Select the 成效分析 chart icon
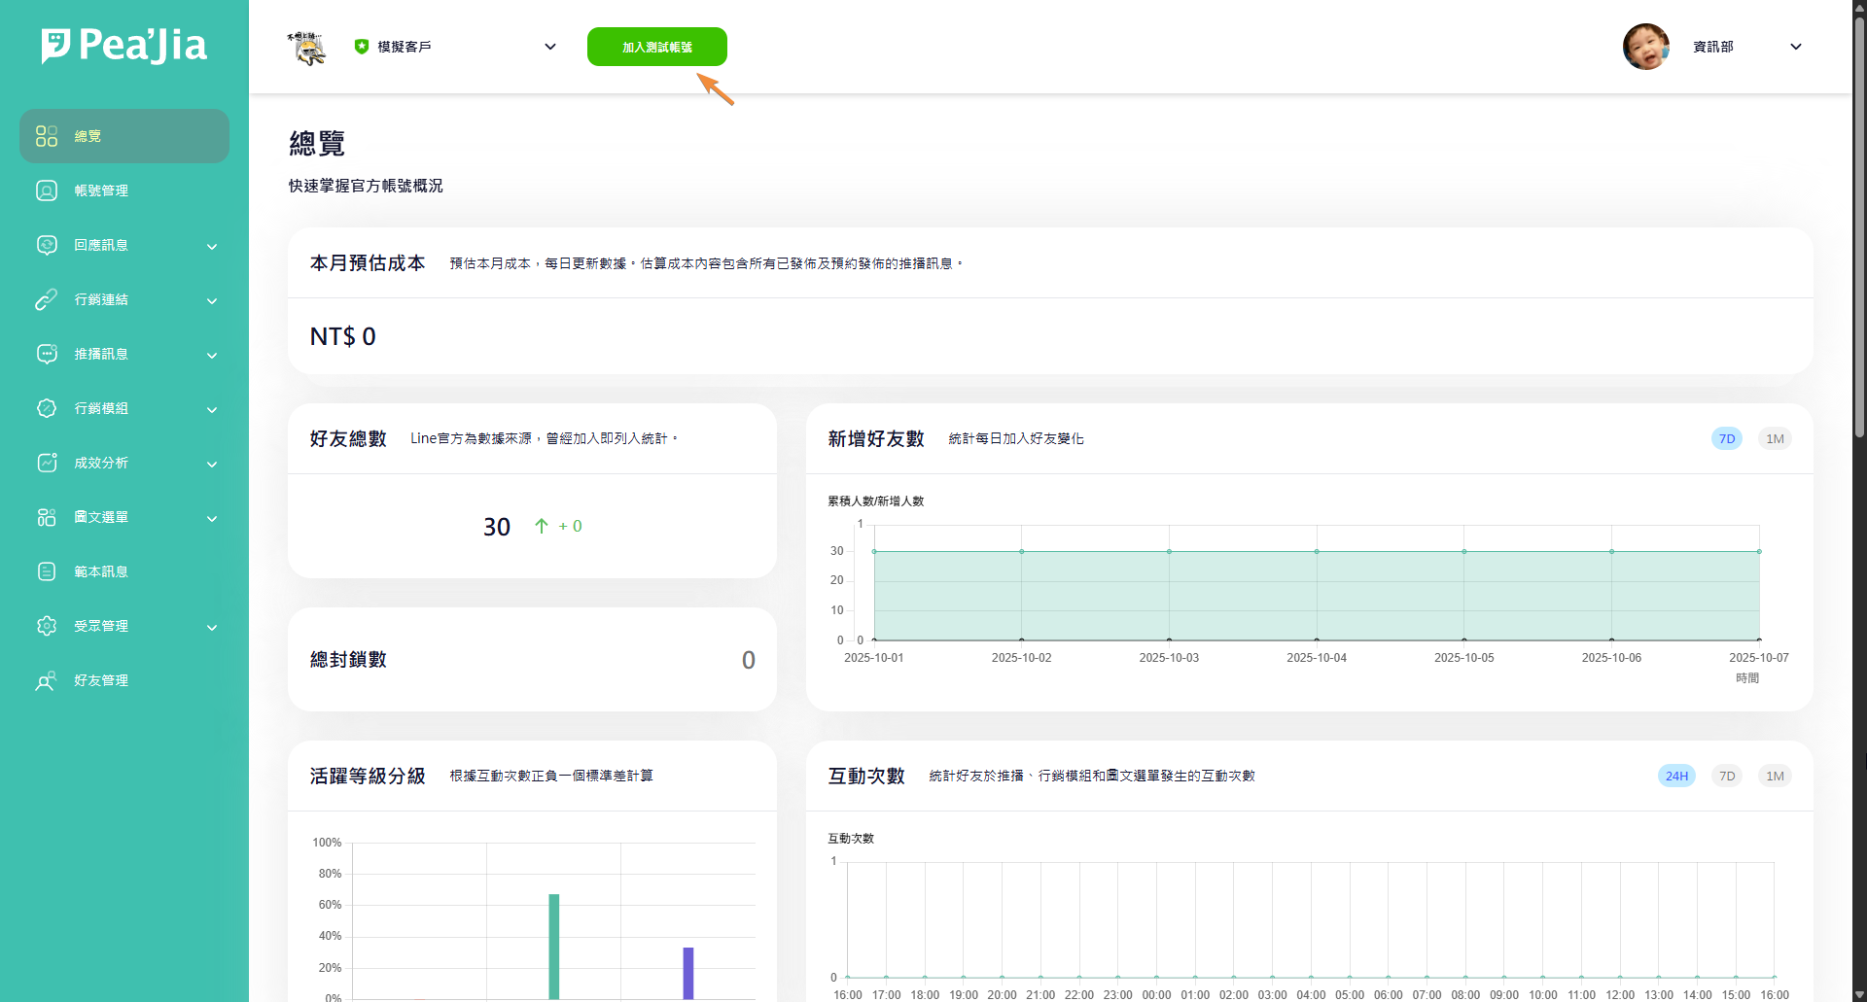Viewport: 1867px width, 1002px height. [x=47, y=463]
